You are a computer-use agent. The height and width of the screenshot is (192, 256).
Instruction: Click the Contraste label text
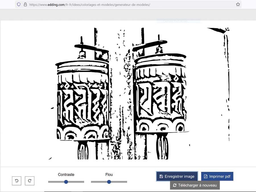pos(66,174)
